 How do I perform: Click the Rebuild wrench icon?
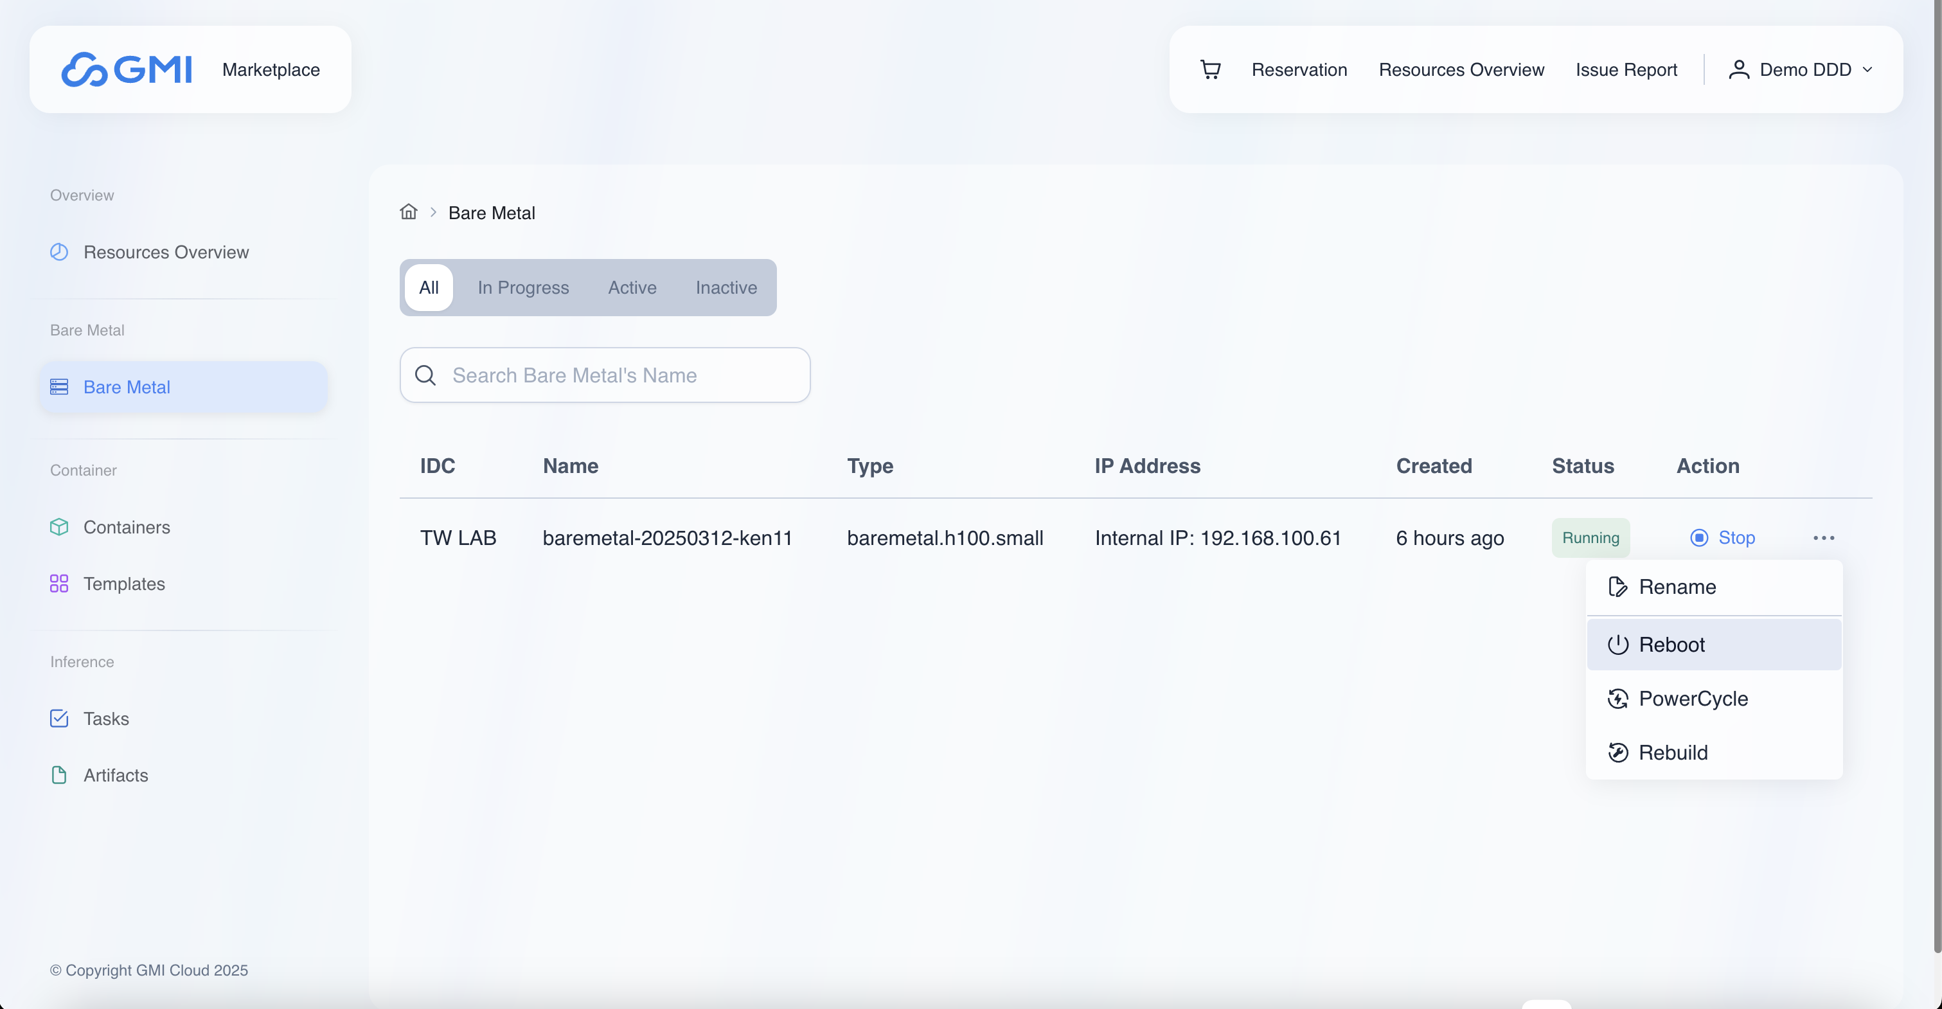point(1617,753)
